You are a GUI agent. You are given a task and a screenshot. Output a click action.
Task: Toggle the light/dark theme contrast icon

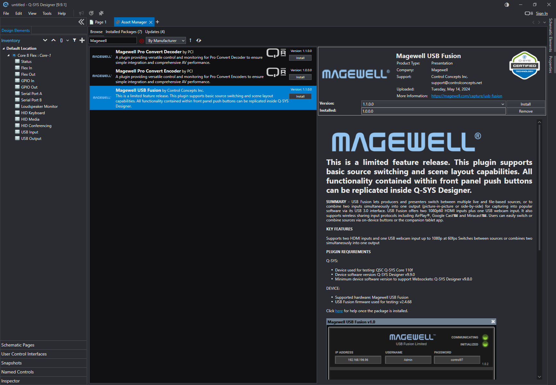(507, 4)
